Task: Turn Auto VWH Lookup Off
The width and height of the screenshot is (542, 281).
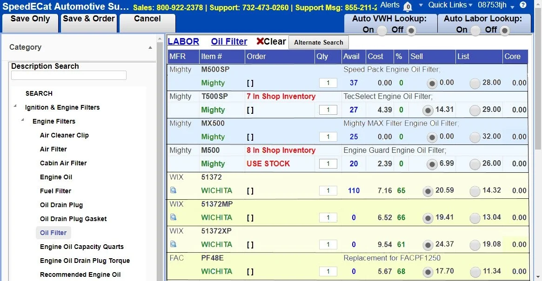Action: click(411, 30)
